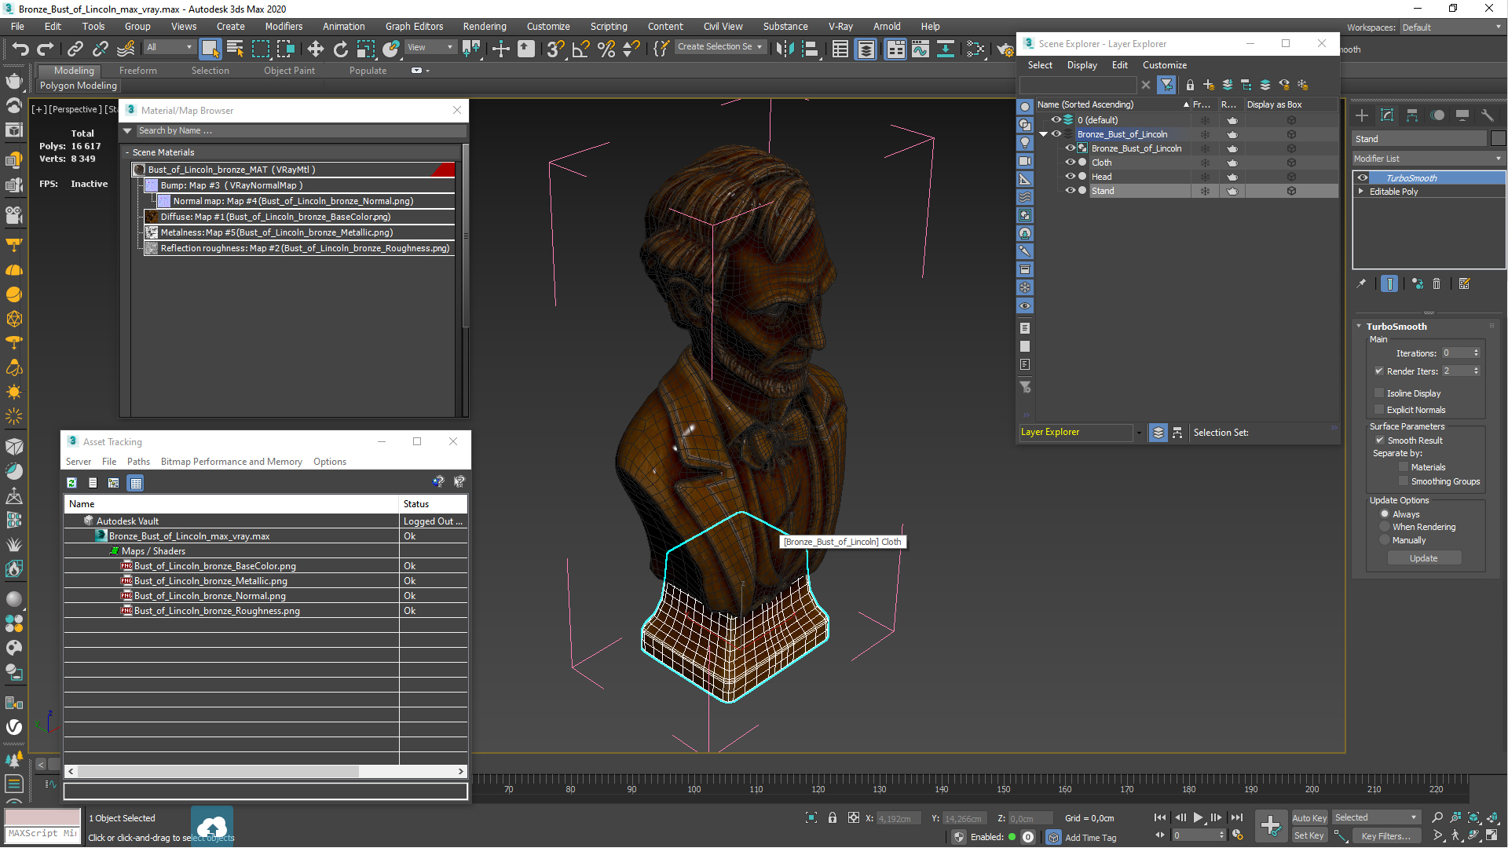Screen dimensions: 1508x848
Task: Toggle visibility of 0 (default) layer
Action: [1056, 119]
